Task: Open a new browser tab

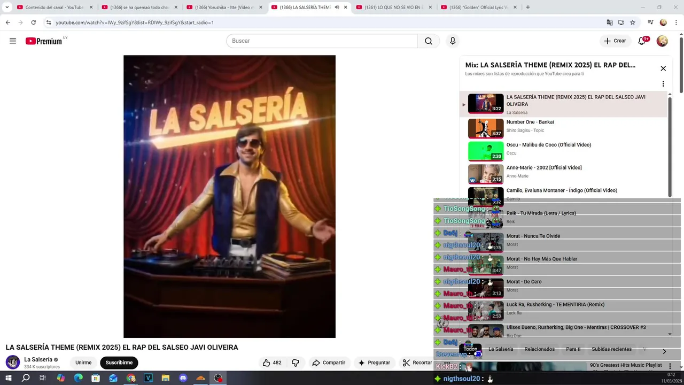Action: (x=528, y=7)
